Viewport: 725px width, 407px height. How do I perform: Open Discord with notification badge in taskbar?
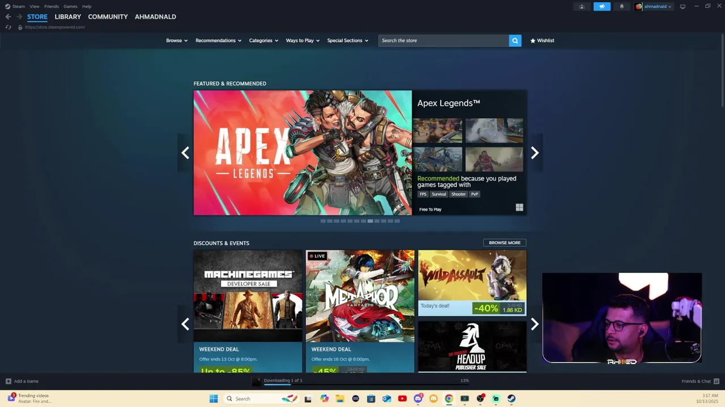point(418,399)
